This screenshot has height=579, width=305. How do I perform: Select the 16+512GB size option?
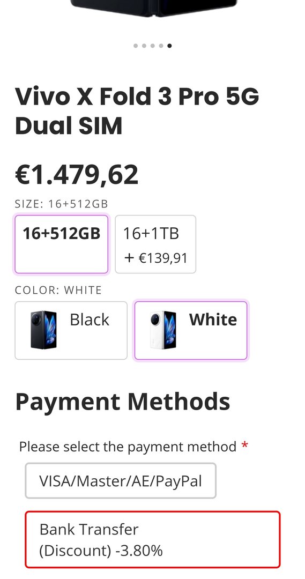[x=61, y=244]
